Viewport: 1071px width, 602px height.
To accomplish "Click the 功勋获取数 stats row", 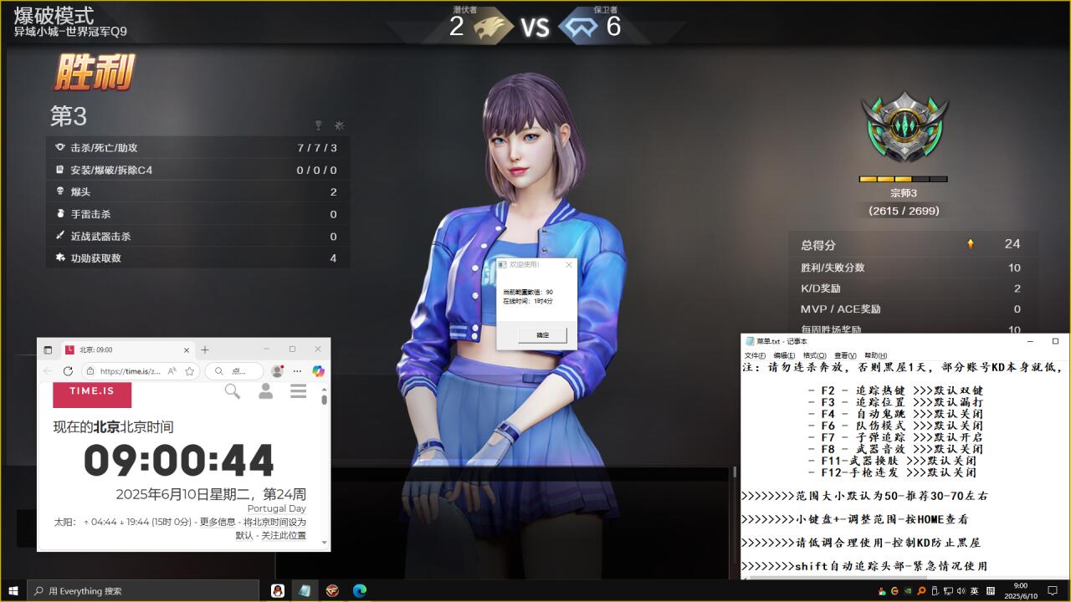I will 197,258.
